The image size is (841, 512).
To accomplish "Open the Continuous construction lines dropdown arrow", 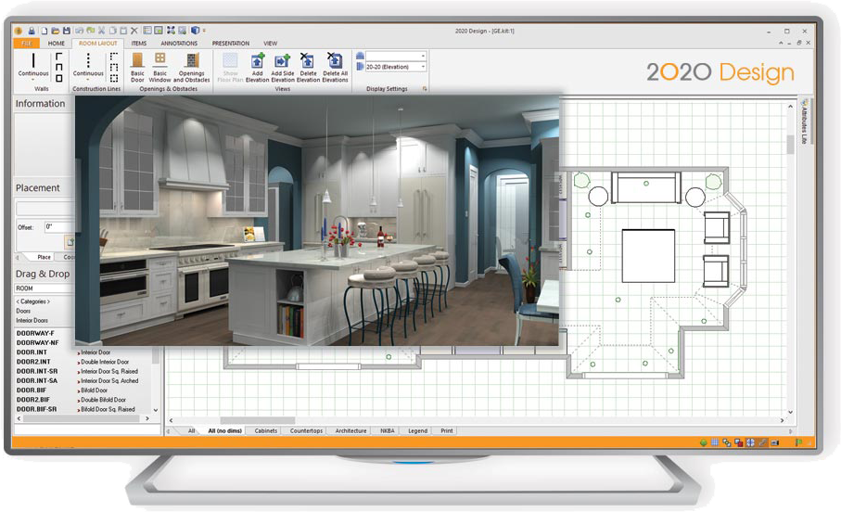I will pos(88,80).
